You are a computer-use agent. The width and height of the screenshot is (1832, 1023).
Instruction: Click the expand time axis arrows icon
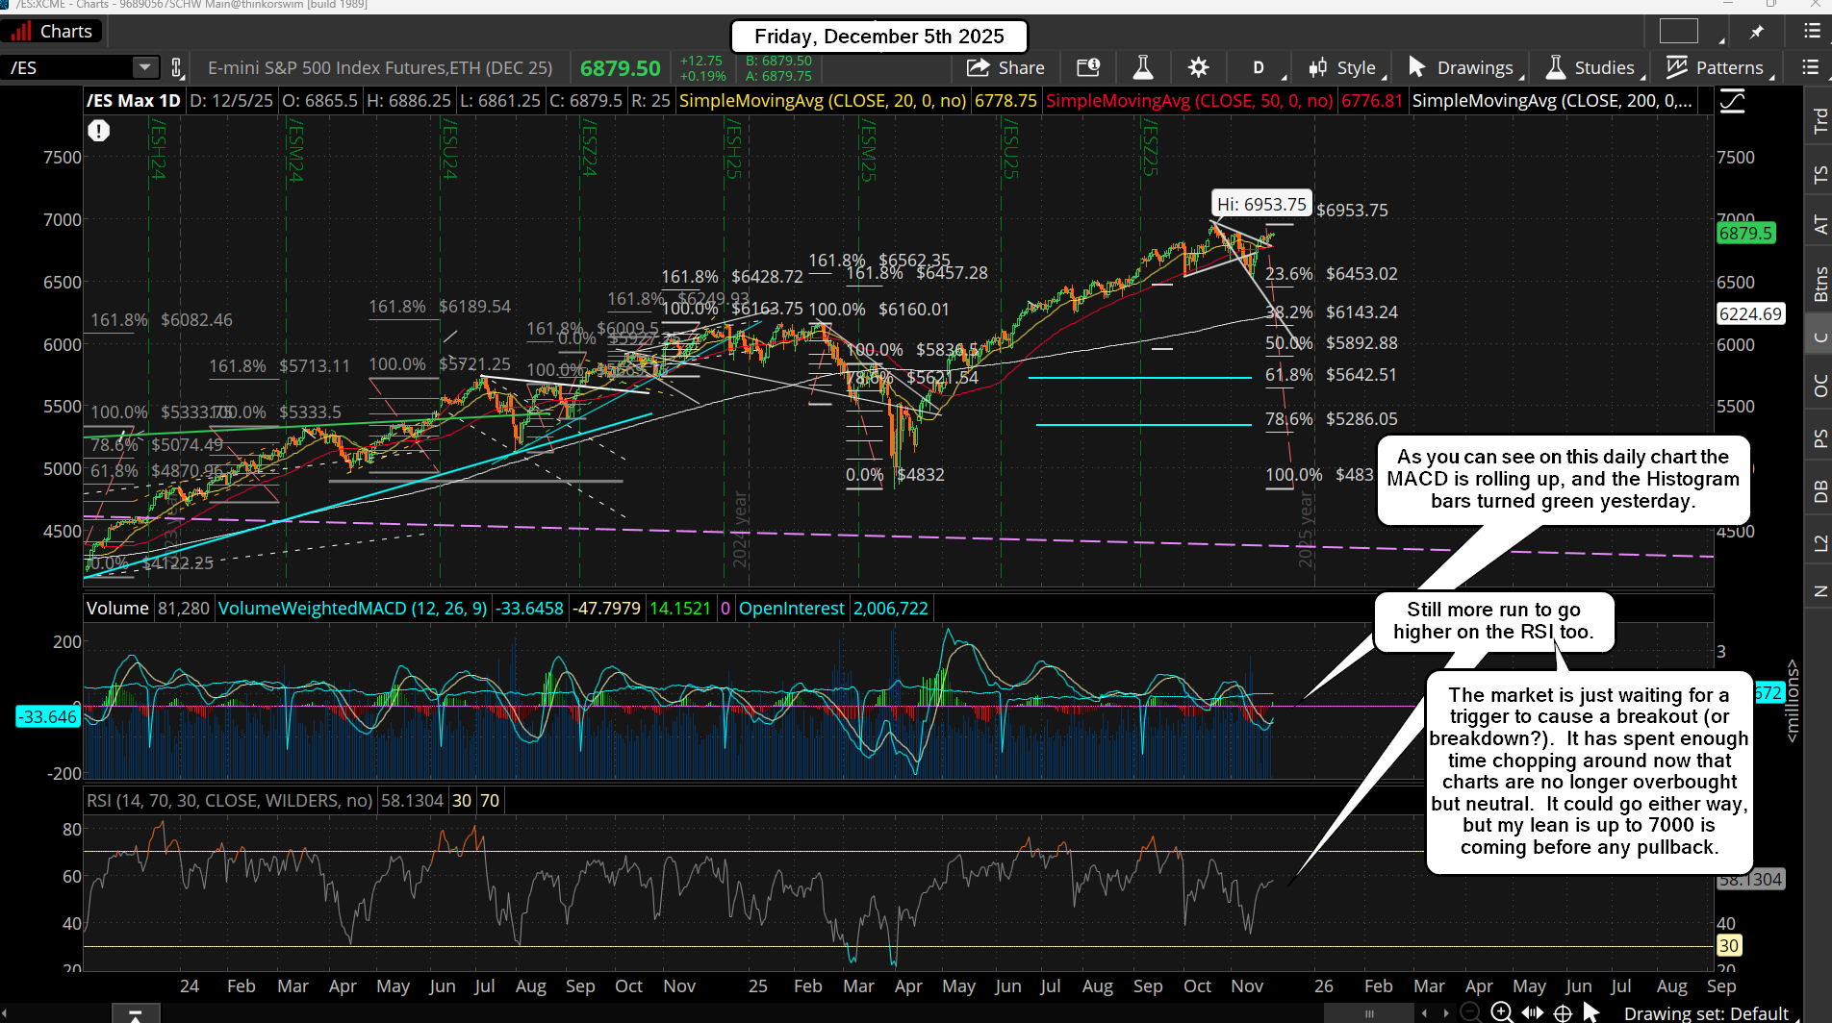point(1533,1012)
